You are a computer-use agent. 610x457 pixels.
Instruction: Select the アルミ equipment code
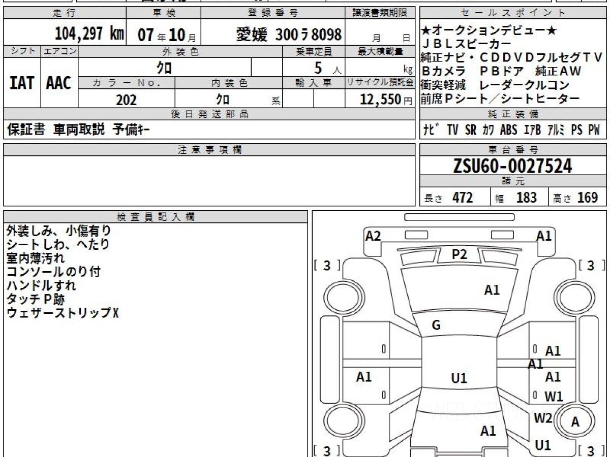pyautogui.click(x=556, y=130)
